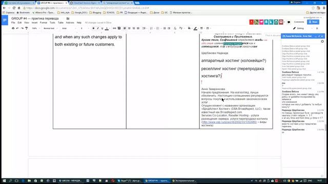Justify the text

point(138,29)
